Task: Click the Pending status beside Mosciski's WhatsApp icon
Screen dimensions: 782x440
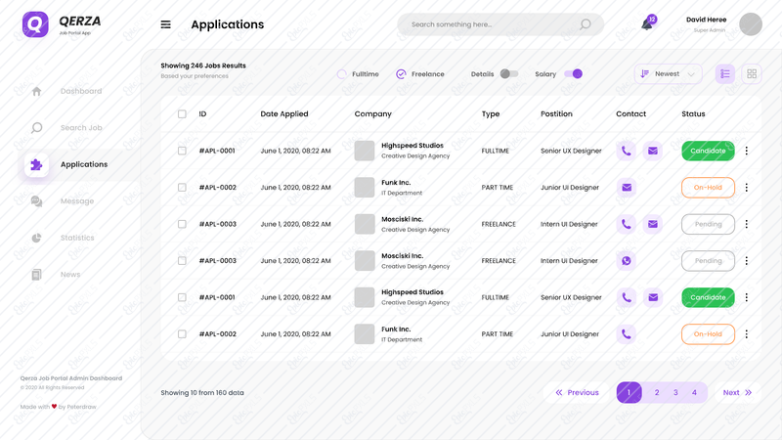Action: 708,261
